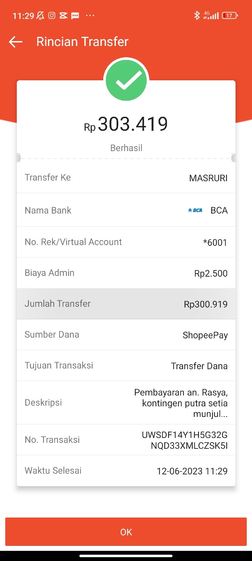Click the OK button
The height and width of the screenshot is (561, 252).
coord(126,532)
